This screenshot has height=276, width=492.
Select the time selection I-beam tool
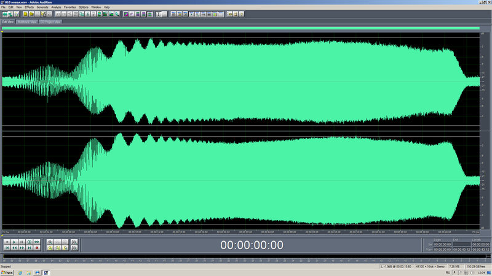(x=159, y=14)
